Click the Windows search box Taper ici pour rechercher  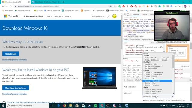(27, 105)
